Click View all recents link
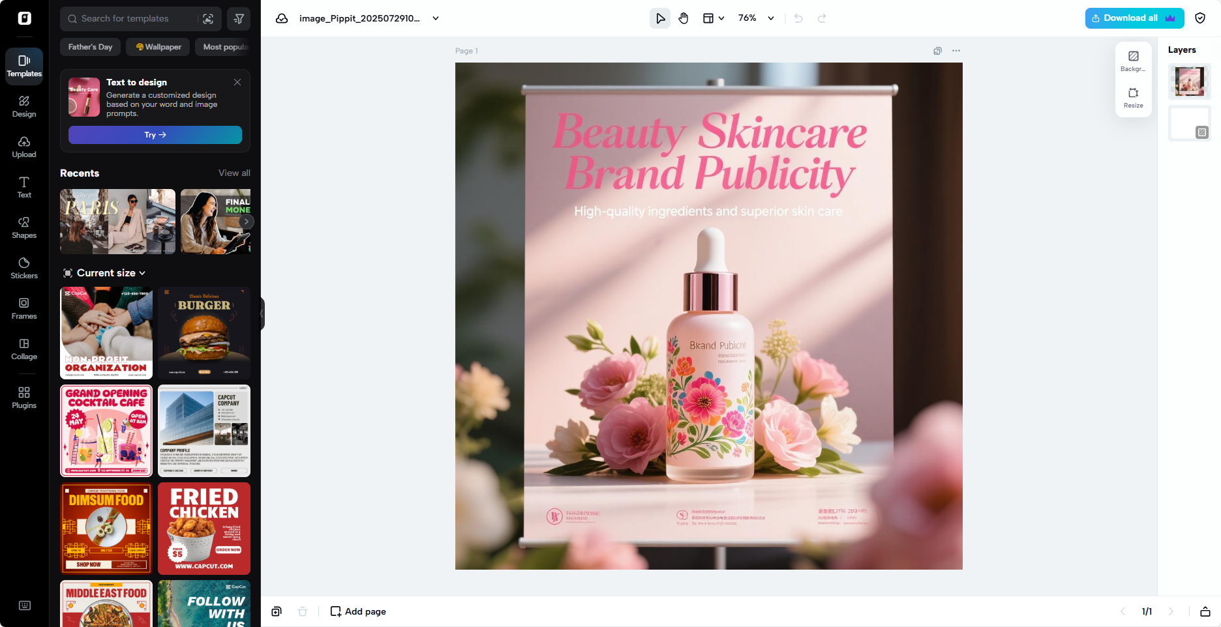1221x627 pixels. 234,173
